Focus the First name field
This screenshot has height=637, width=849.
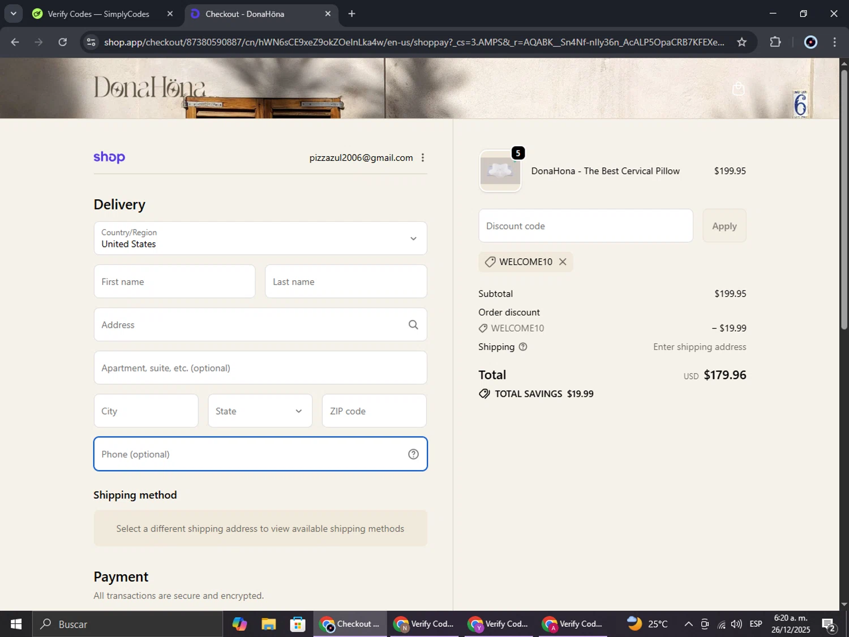[x=174, y=281]
